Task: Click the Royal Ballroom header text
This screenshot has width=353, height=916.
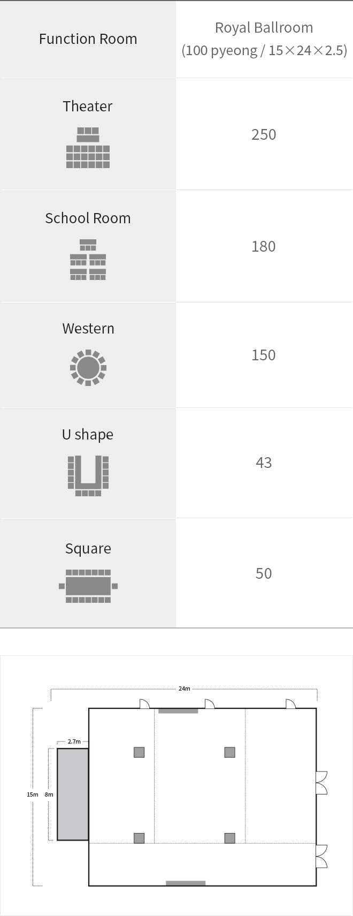Action: click(x=264, y=28)
